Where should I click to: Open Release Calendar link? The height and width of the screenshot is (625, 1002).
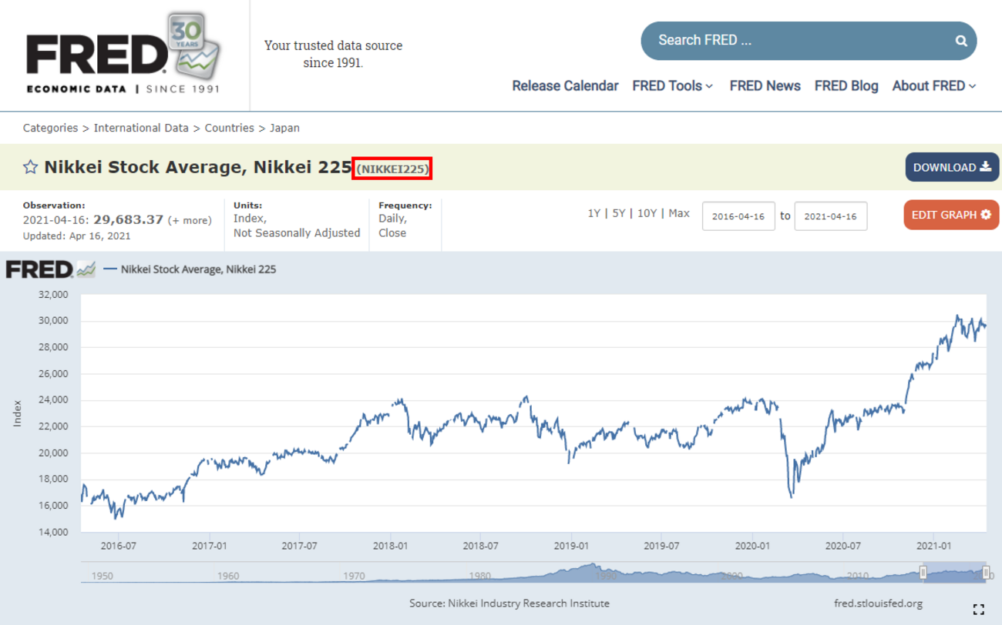click(565, 86)
